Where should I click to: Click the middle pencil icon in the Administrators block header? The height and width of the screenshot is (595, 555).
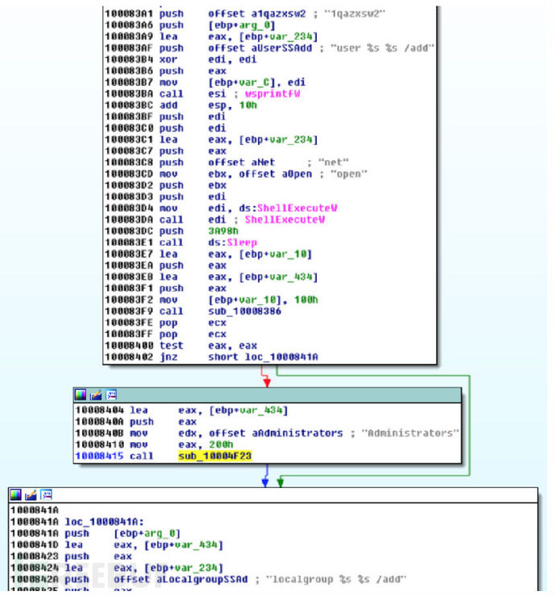coord(96,395)
